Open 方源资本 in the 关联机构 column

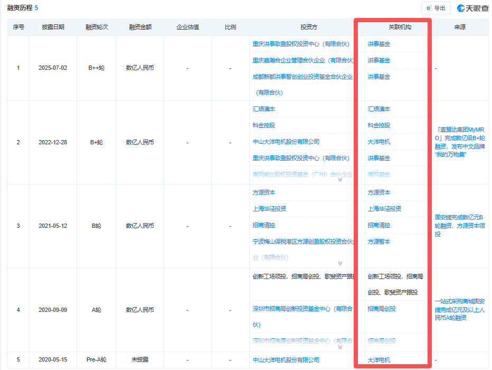click(379, 192)
